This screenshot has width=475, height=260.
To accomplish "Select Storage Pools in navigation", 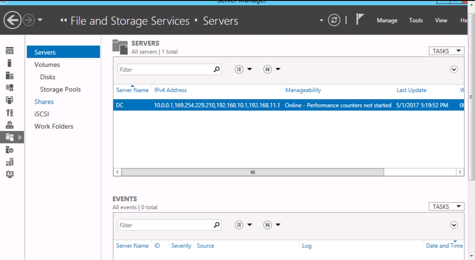I will point(60,90).
